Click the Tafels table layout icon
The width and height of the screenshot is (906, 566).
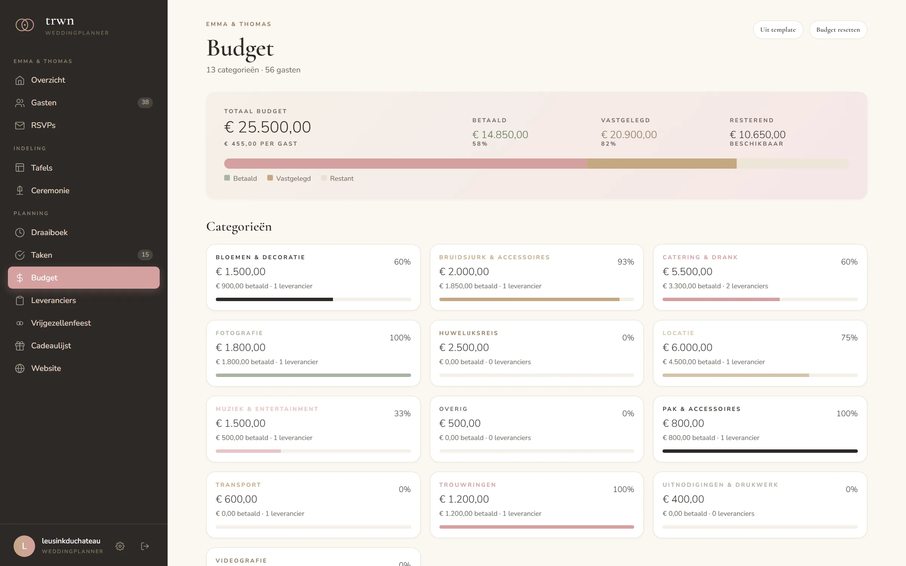pos(20,168)
